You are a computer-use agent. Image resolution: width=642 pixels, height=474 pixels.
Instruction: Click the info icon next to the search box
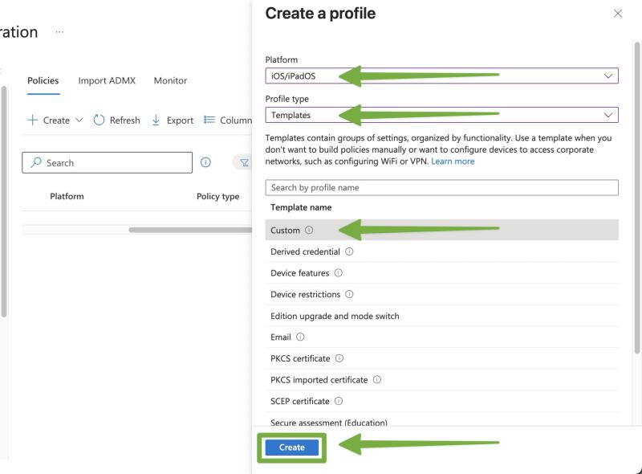[x=205, y=162]
